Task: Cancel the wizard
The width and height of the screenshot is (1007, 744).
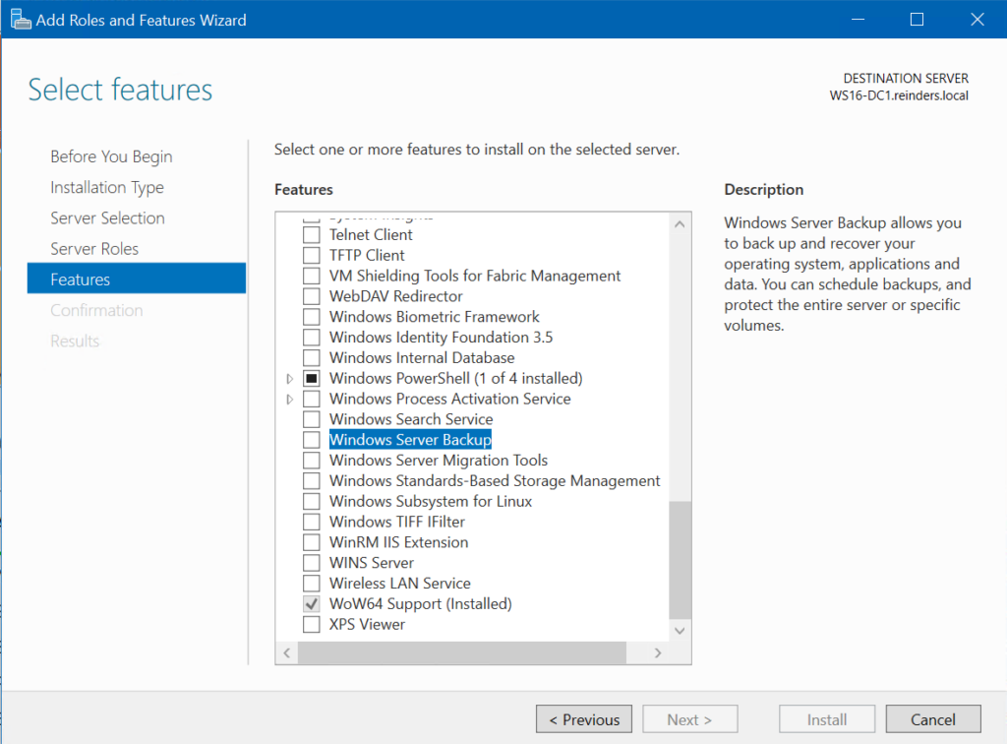Action: (933, 719)
